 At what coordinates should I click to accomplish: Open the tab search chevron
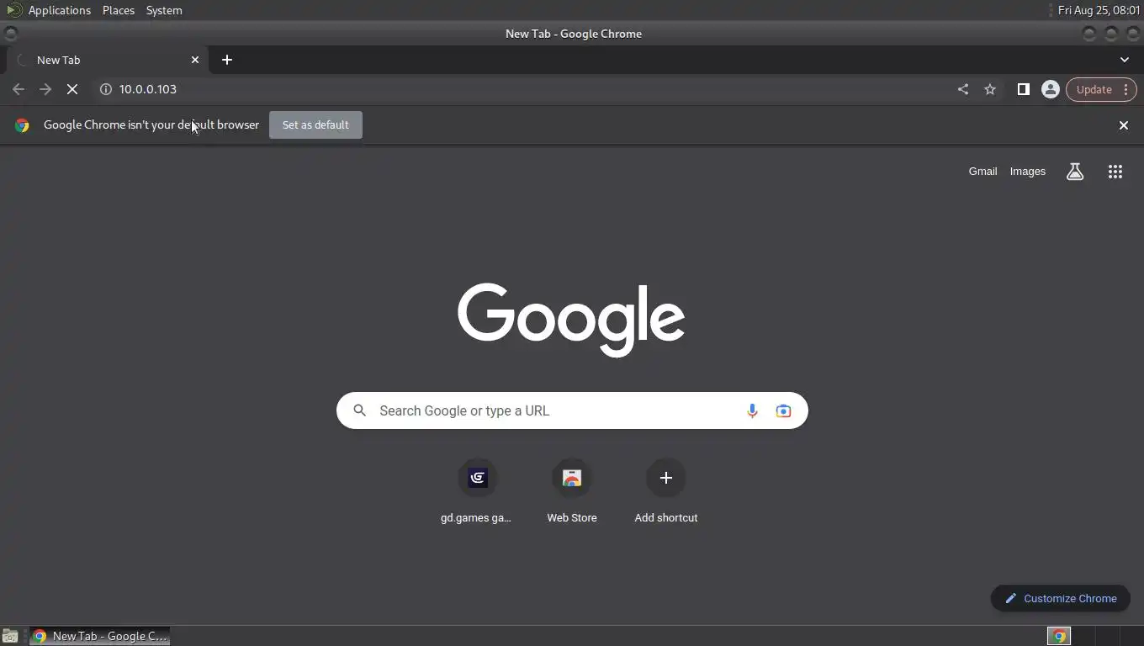pyautogui.click(x=1125, y=60)
